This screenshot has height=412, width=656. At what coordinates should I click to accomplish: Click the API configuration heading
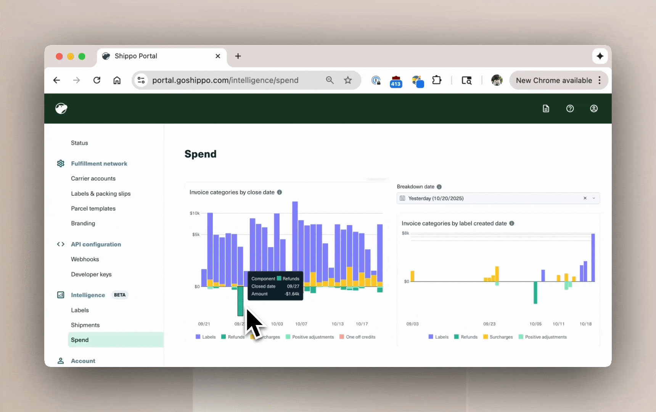[x=96, y=245]
